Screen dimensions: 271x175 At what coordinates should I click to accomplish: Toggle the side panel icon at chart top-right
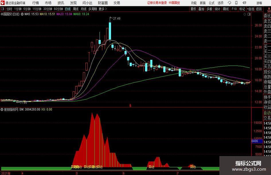249,14
